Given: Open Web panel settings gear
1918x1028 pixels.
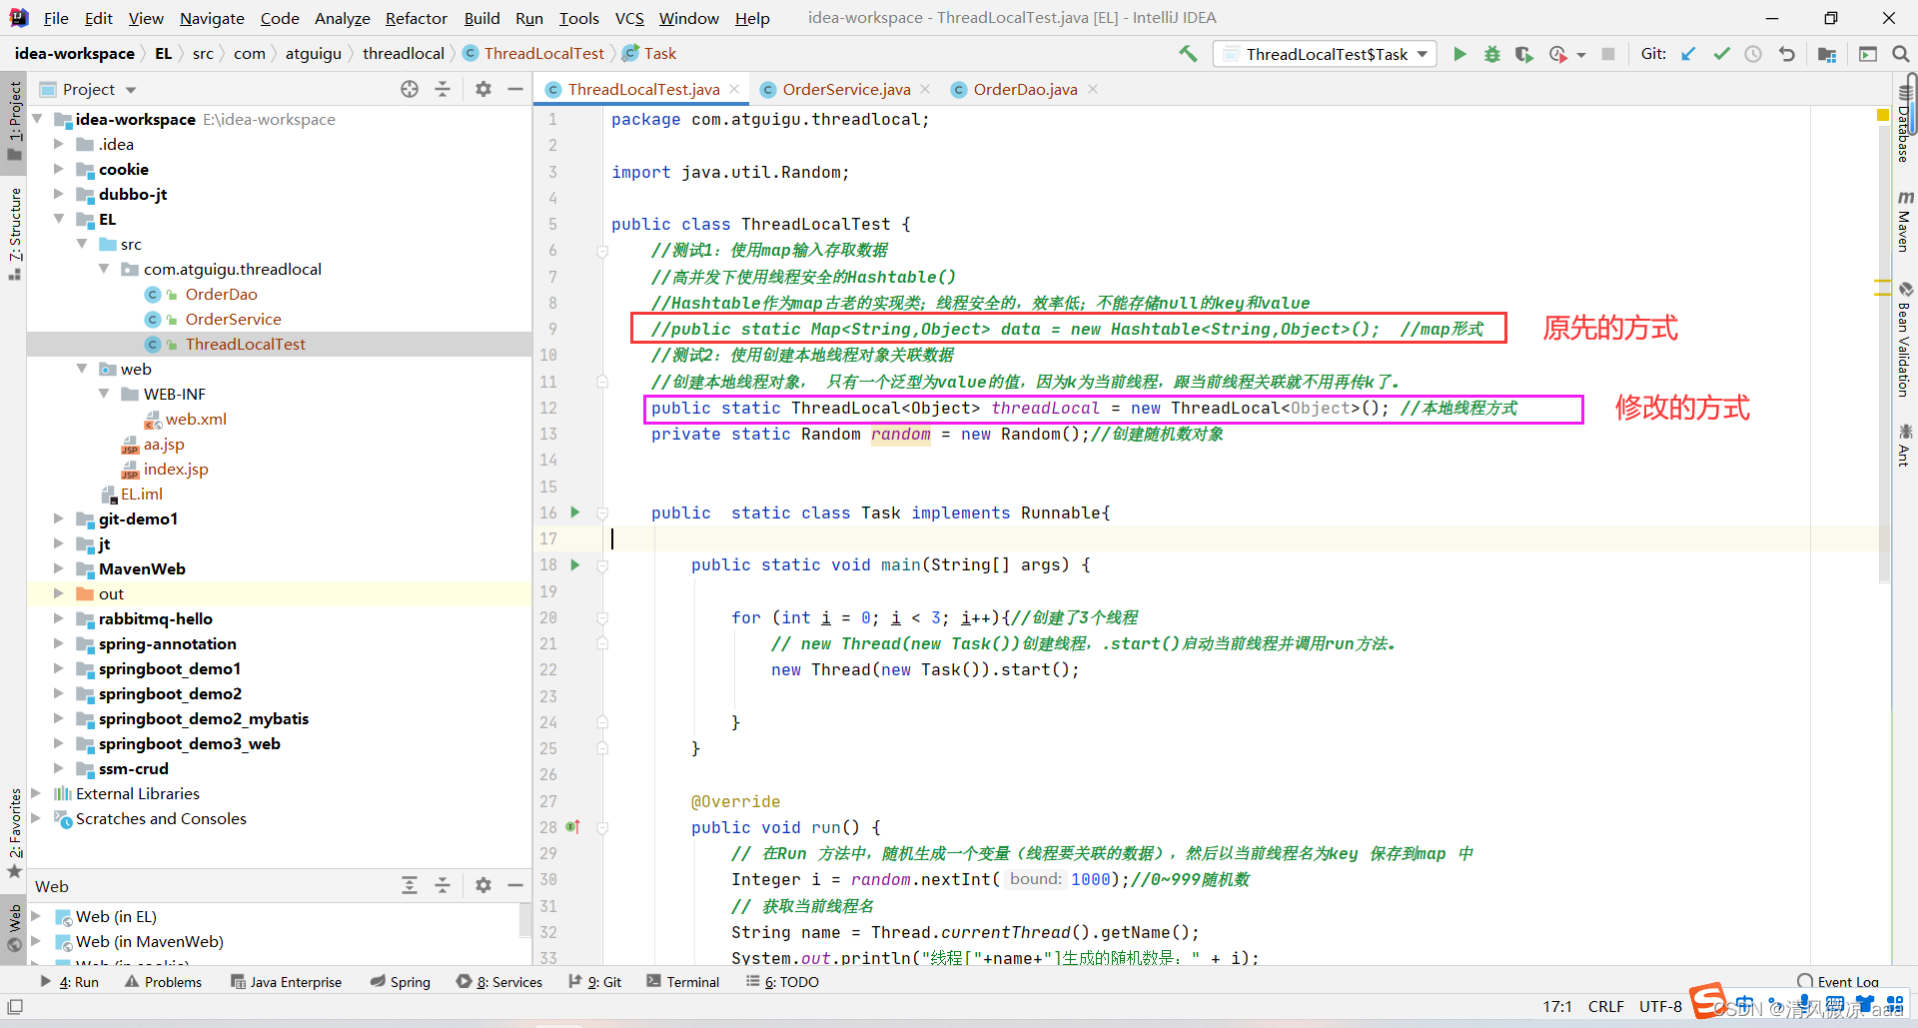Looking at the screenshot, I should pyautogui.click(x=483, y=885).
